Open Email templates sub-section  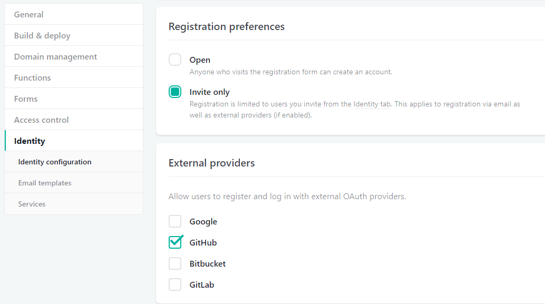[x=45, y=183]
